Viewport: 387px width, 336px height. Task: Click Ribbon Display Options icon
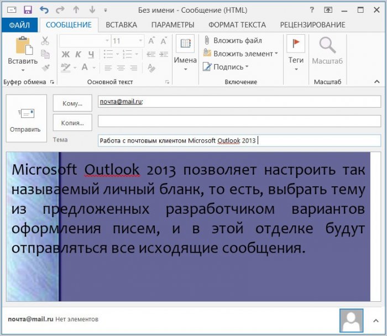328,10
